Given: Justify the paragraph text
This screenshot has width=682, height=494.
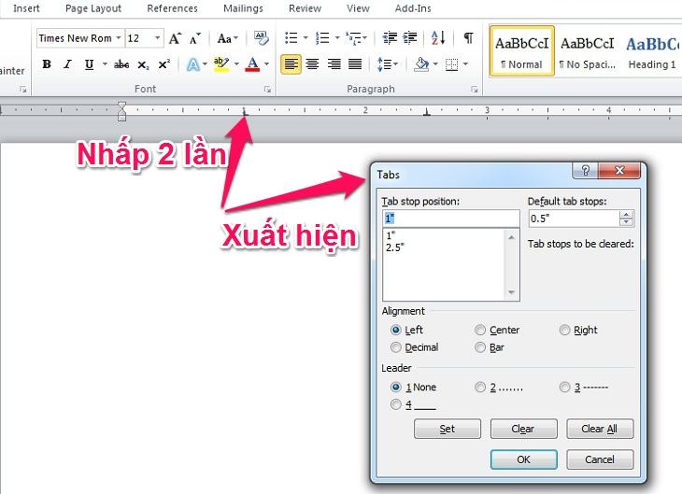Looking at the screenshot, I should tap(355, 64).
